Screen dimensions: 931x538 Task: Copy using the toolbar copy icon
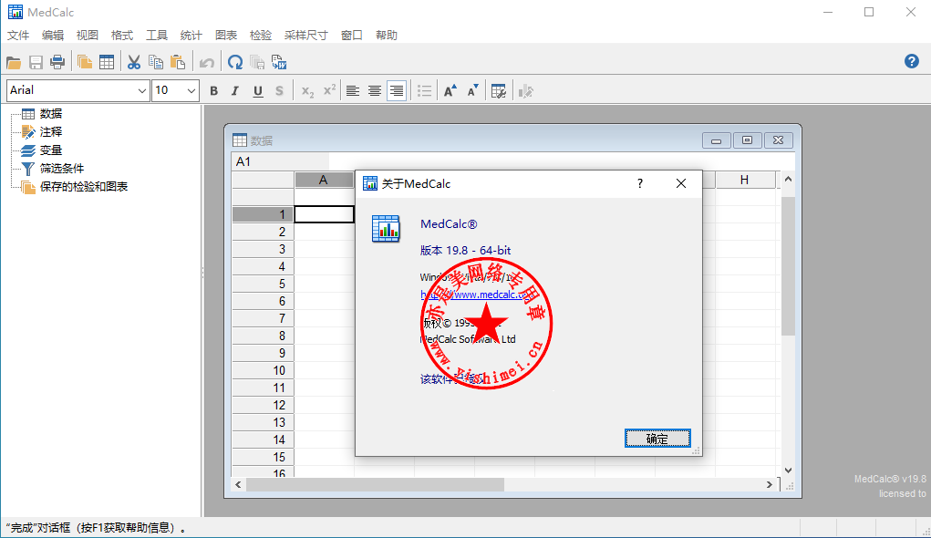coord(156,62)
